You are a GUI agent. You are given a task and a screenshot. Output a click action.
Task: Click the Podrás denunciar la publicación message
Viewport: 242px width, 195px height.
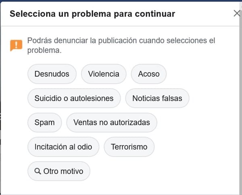(x=121, y=46)
